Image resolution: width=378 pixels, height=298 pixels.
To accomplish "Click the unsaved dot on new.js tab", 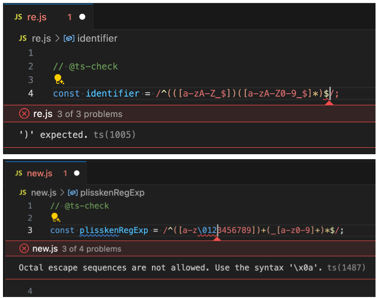I will [x=76, y=173].
